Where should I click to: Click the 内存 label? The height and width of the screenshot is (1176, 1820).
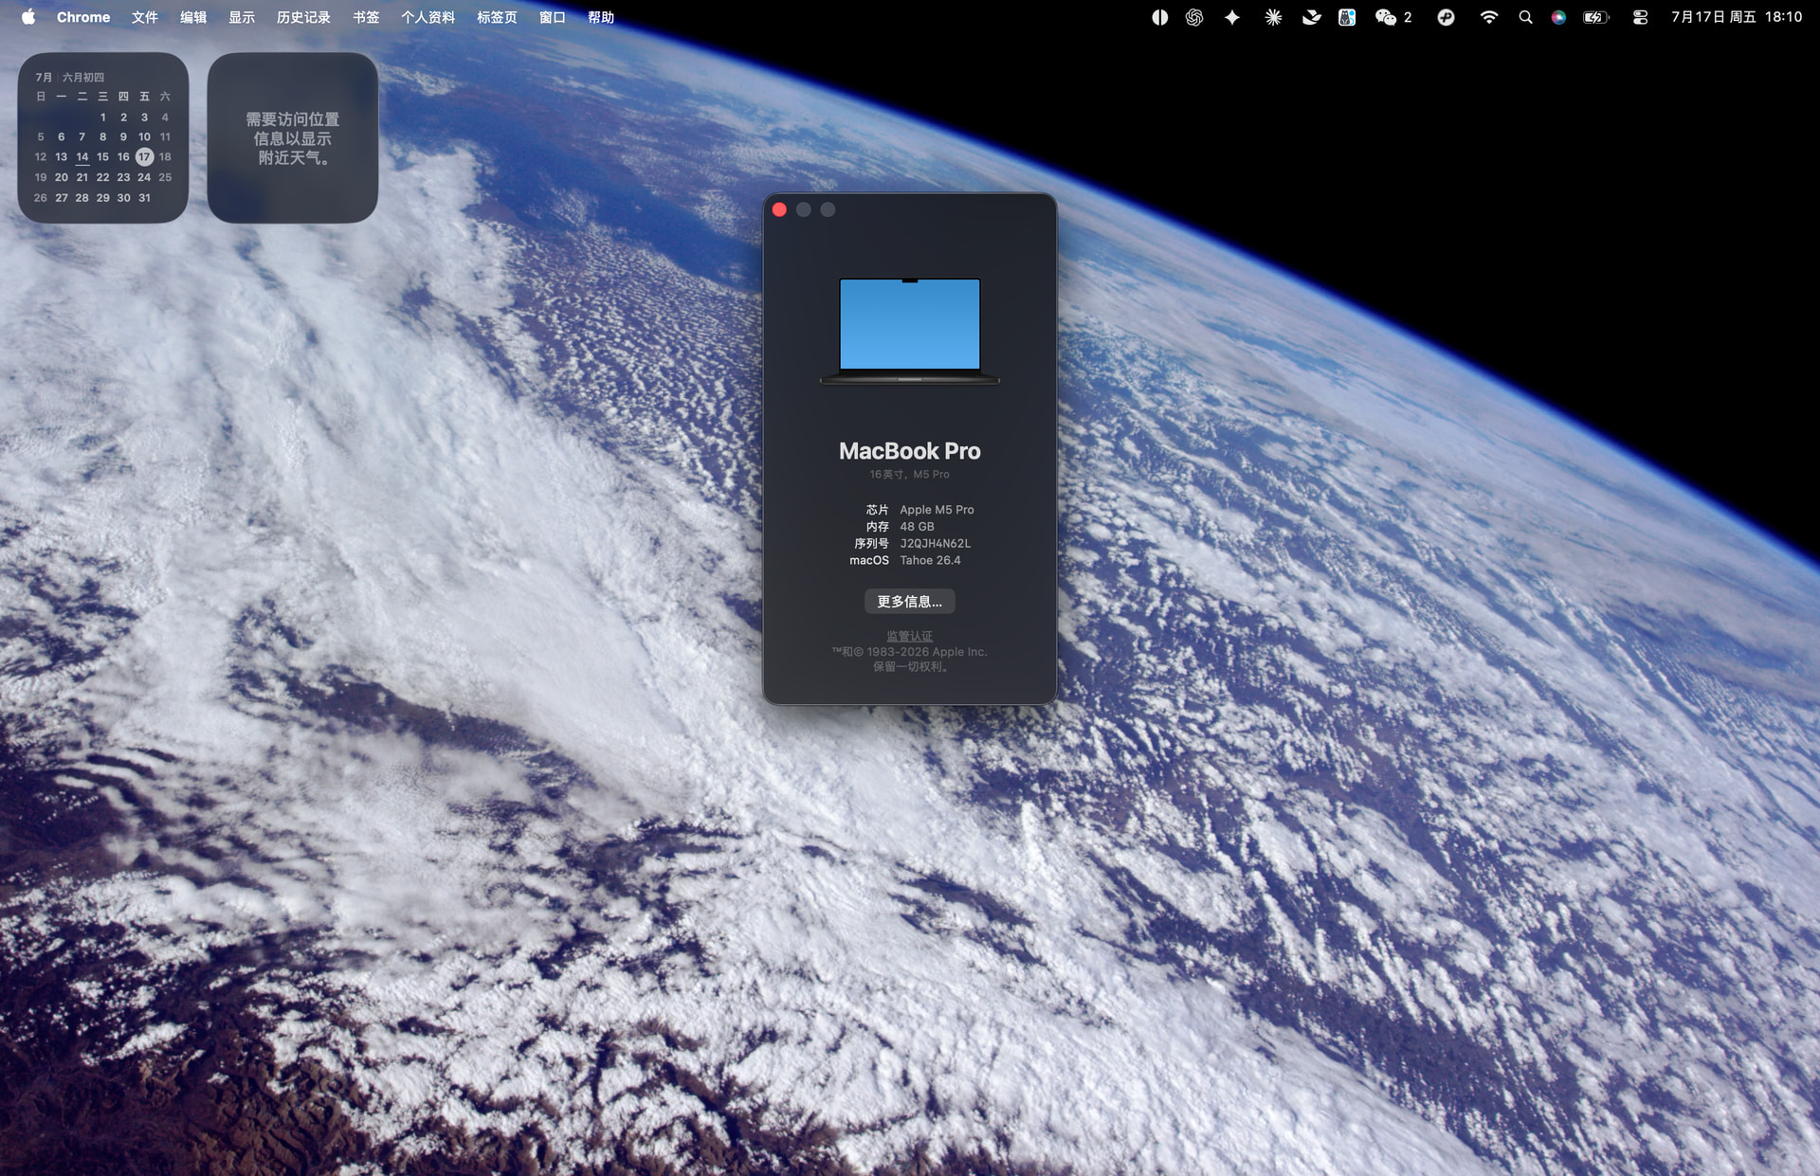(x=877, y=527)
